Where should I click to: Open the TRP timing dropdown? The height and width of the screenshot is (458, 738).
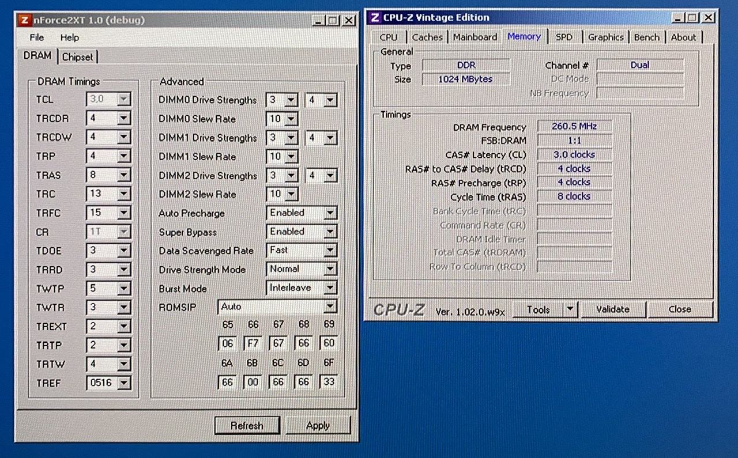(108, 156)
